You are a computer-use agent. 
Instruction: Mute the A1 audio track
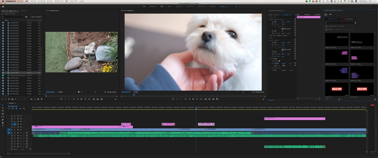21,132
